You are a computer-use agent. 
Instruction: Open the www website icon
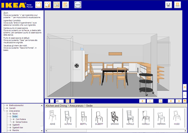(x=78, y=5)
